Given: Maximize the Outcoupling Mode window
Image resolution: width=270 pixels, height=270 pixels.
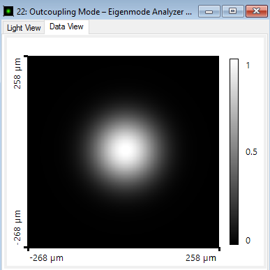Looking at the screenshot, I should point(233,11).
